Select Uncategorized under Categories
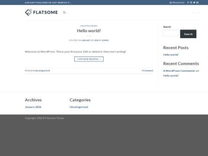208x156 pixels. pyautogui.click(x=79, y=107)
